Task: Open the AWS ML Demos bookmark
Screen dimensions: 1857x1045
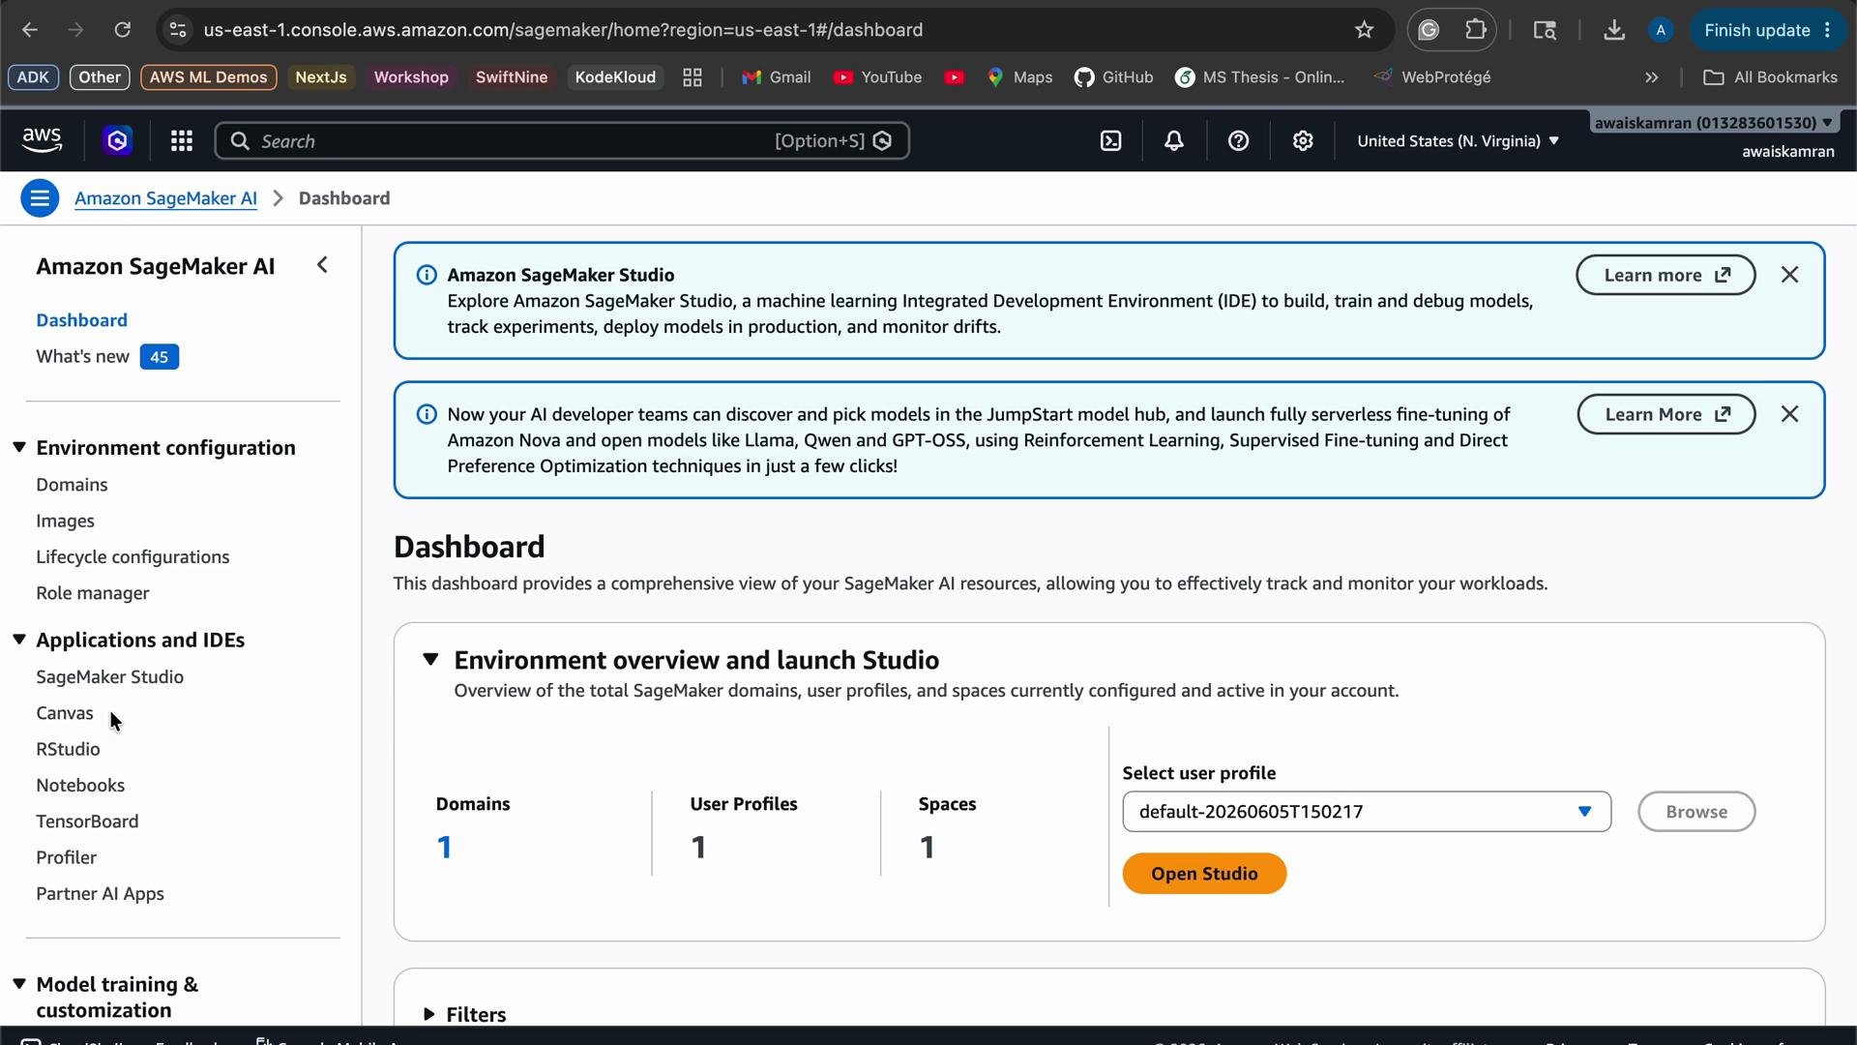Action: point(208,77)
